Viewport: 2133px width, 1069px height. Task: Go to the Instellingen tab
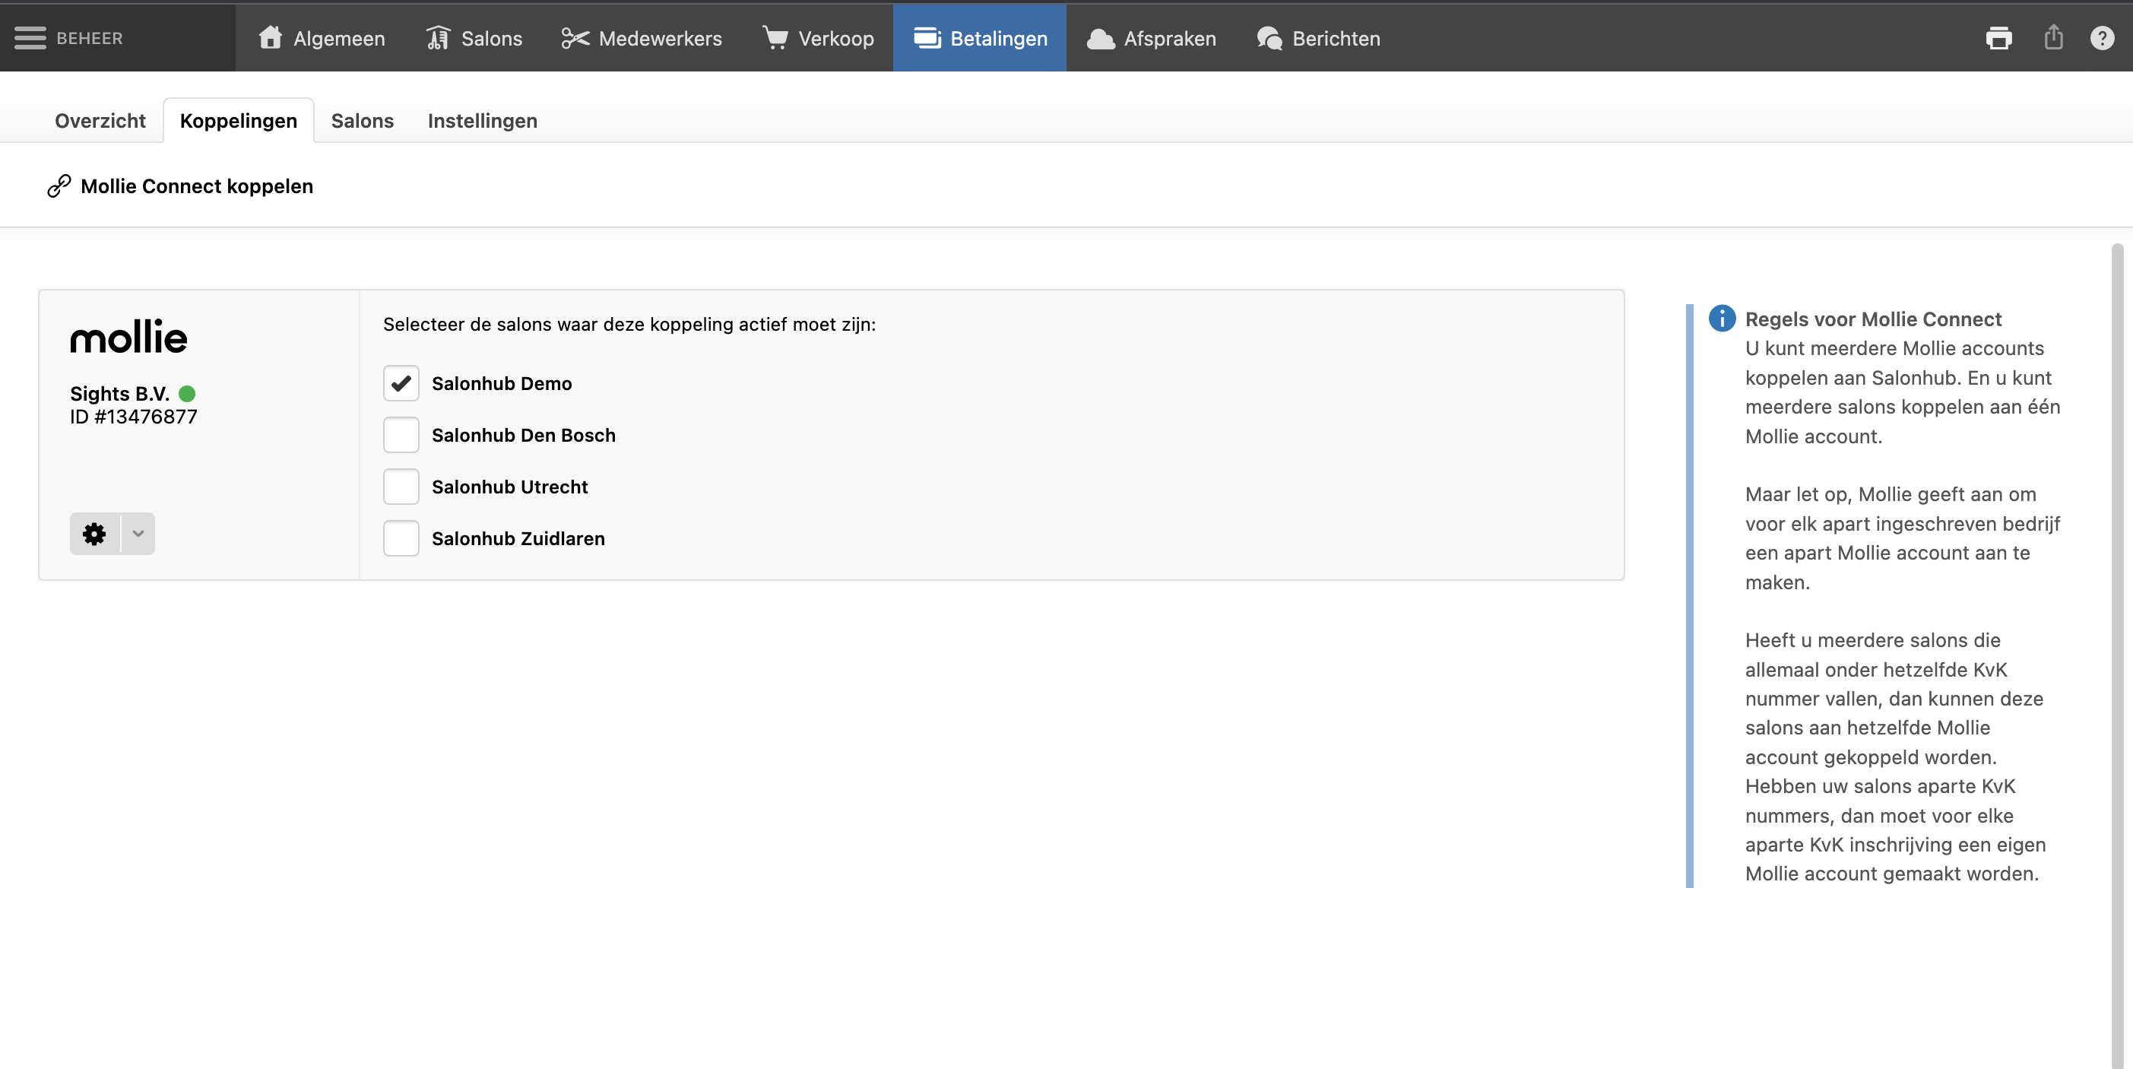pyautogui.click(x=483, y=121)
